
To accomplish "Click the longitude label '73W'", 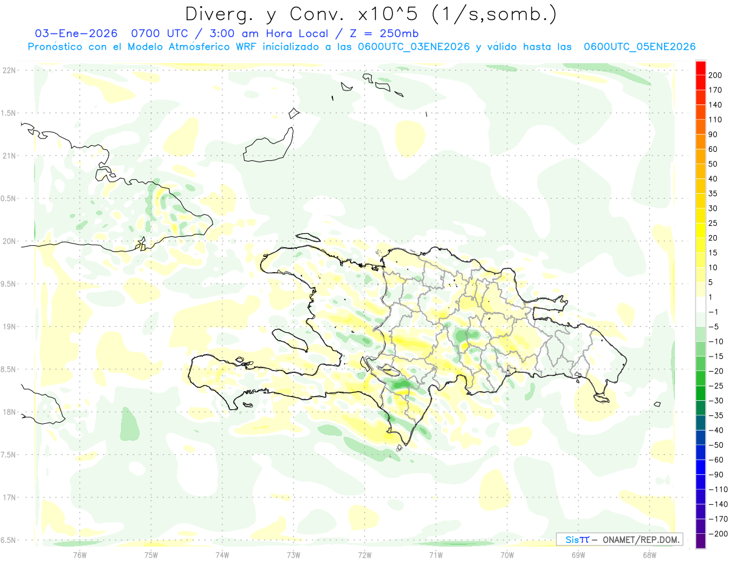I will click(293, 554).
